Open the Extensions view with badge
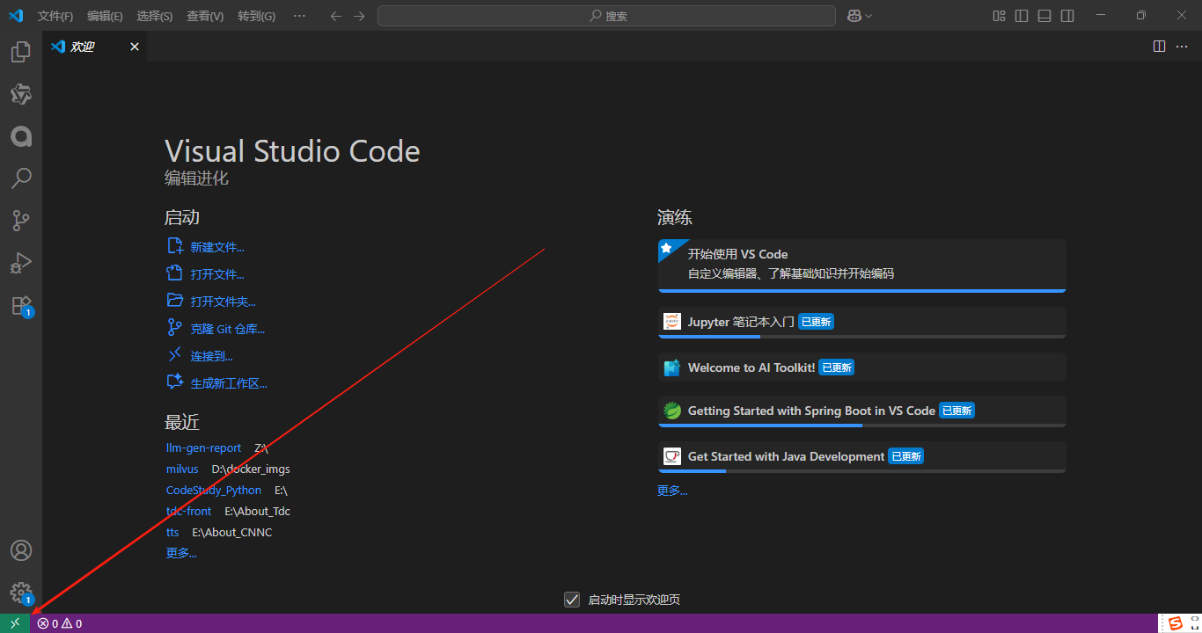This screenshot has width=1202, height=633. (21, 305)
